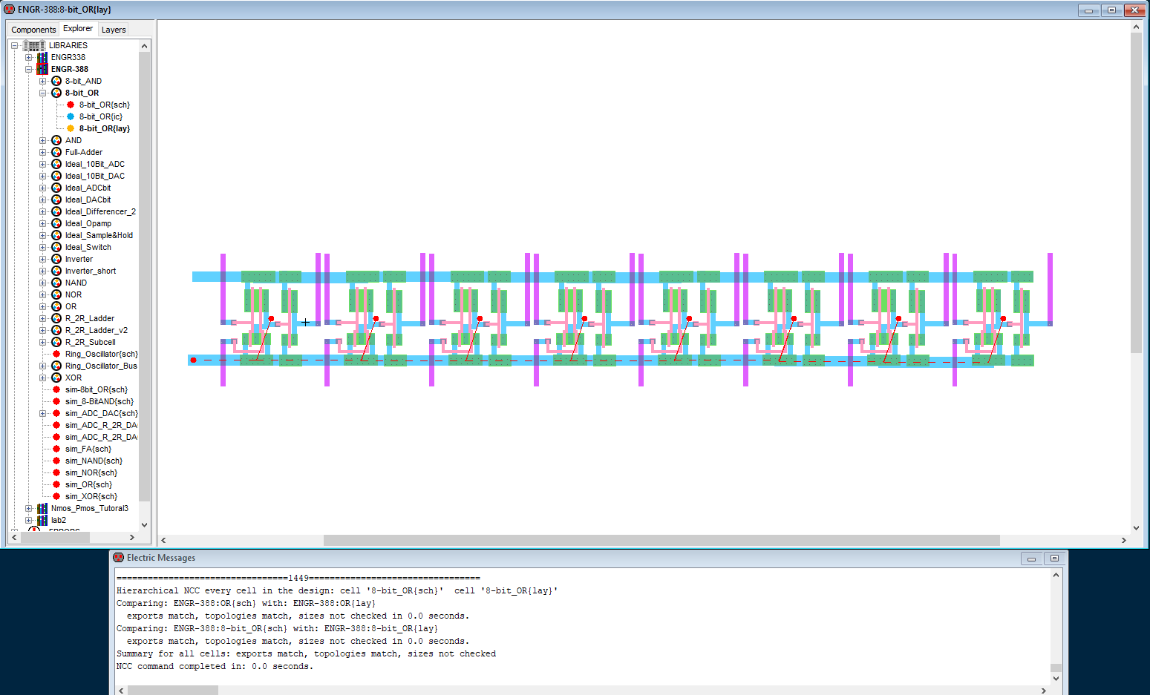The image size is (1150, 695).
Task: Minimize the Electric Messages window
Action: pyautogui.click(x=1031, y=559)
